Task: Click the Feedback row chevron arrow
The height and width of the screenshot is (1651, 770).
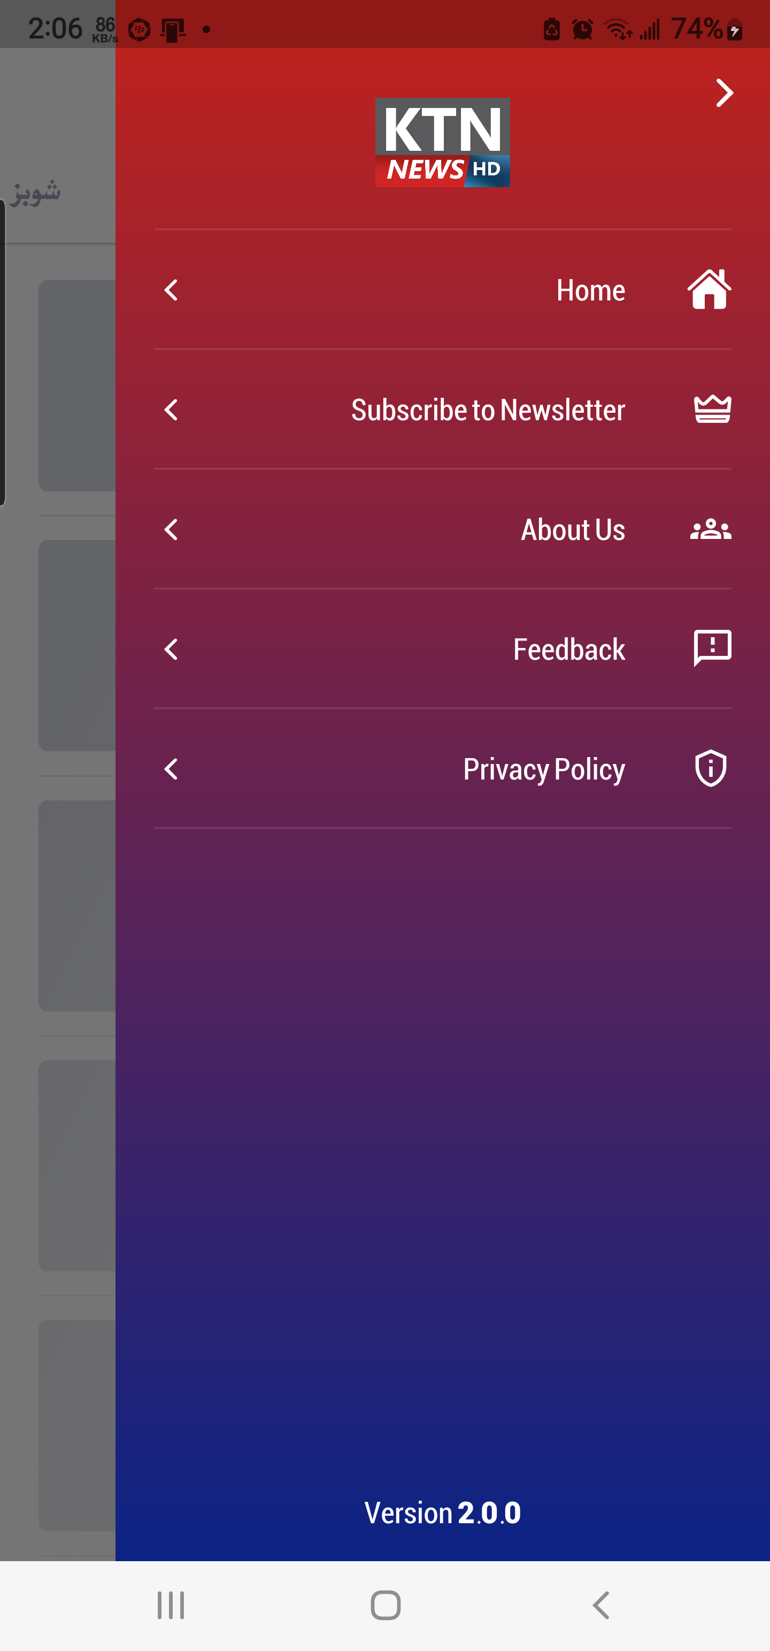Action: pos(171,649)
